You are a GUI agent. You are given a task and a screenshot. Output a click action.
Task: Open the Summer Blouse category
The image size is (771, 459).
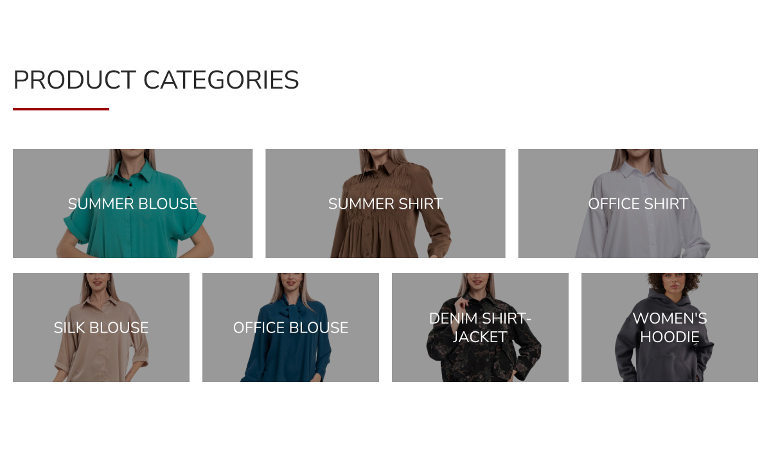pyautogui.click(x=132, y=204)
